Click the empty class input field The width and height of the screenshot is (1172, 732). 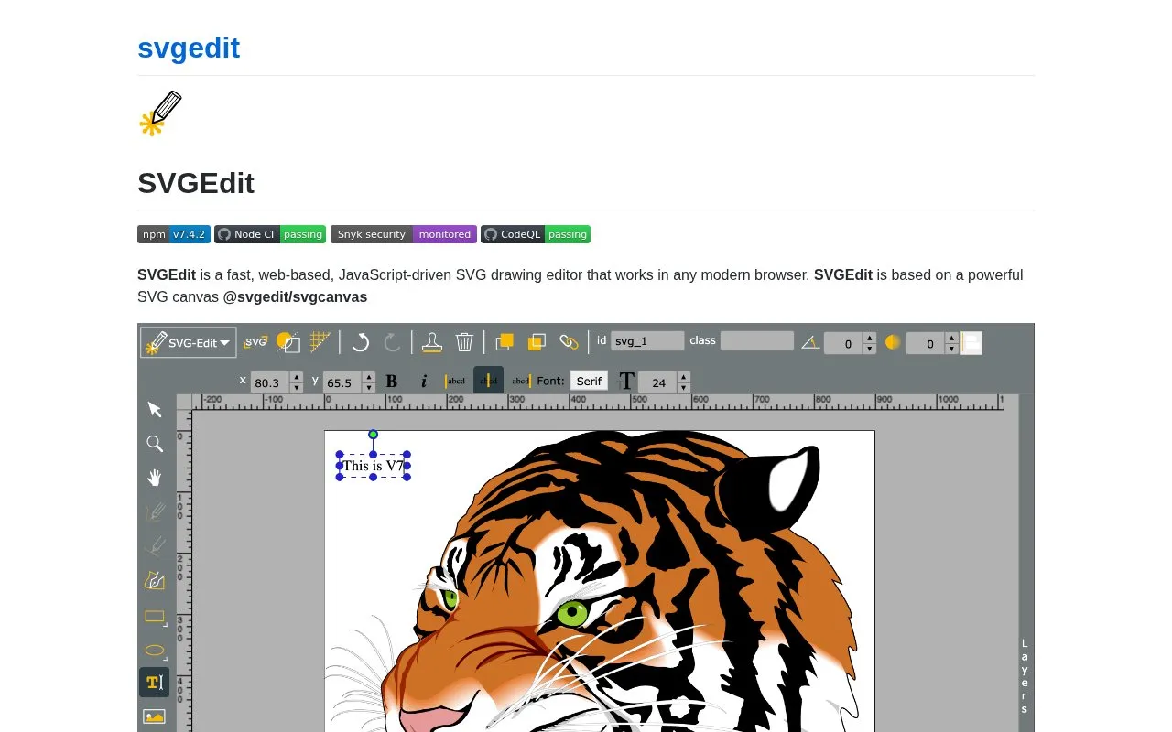(757, 340)
